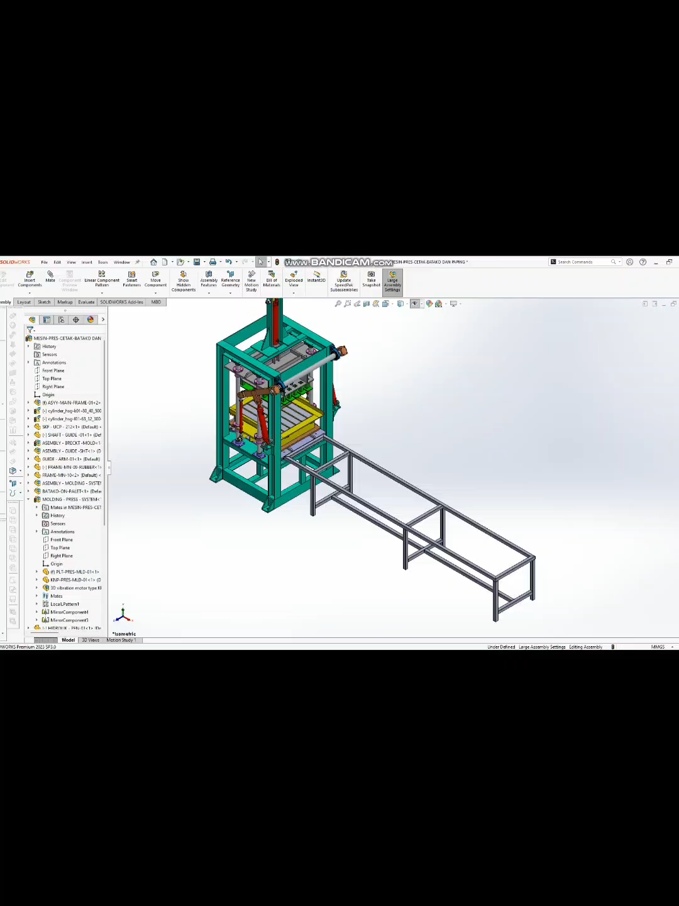This screenshot has width=679, height=906.
Task: Open the FeatureManager design tree tab
Action: [x=32, y=320]
